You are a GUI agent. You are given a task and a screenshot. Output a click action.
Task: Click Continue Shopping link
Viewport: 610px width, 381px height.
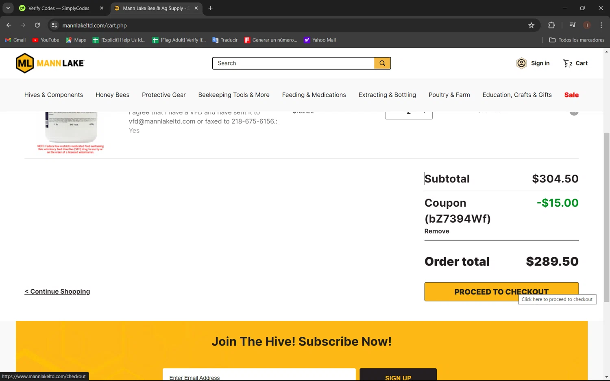point(57,291)
